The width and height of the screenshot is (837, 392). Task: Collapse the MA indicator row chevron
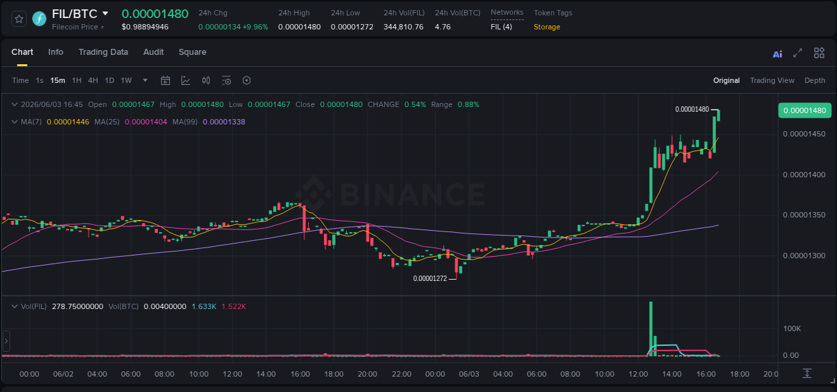pyautogui.click(x=15, y=122)
